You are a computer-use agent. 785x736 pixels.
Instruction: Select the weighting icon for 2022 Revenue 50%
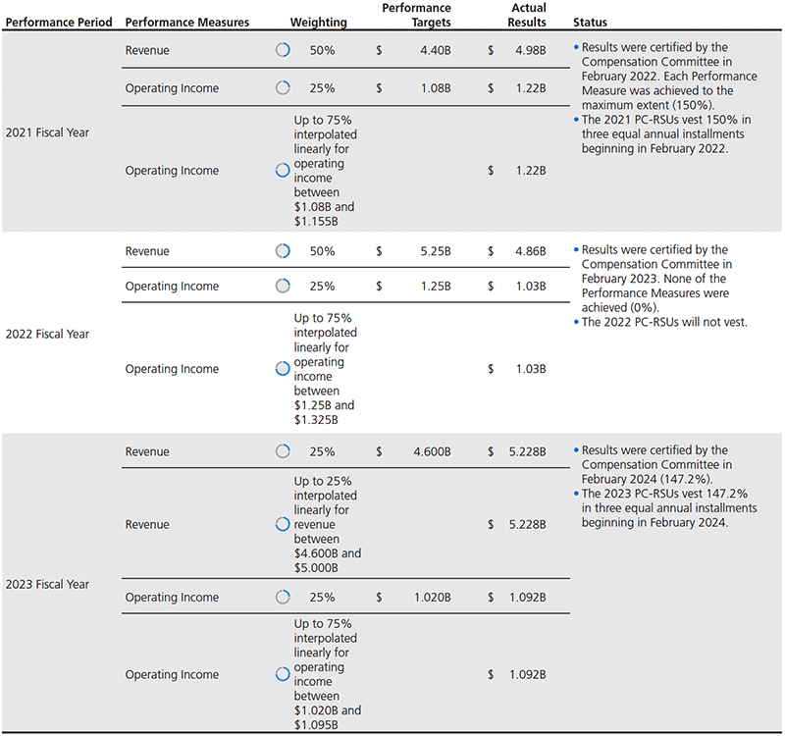coord(283,251)
